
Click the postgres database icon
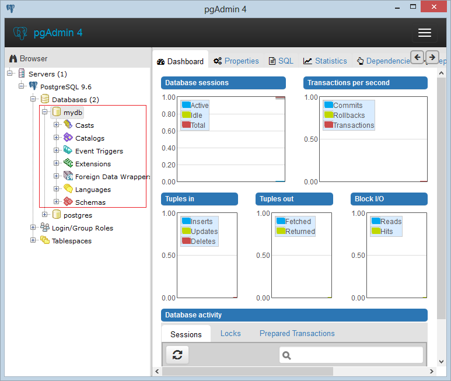(x=57, y=215)
